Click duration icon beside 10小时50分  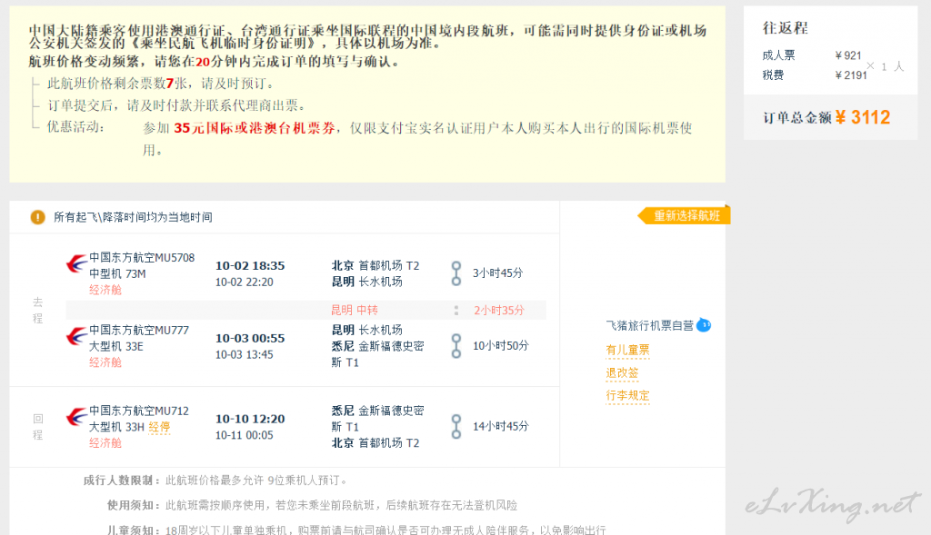pos(456,346)
